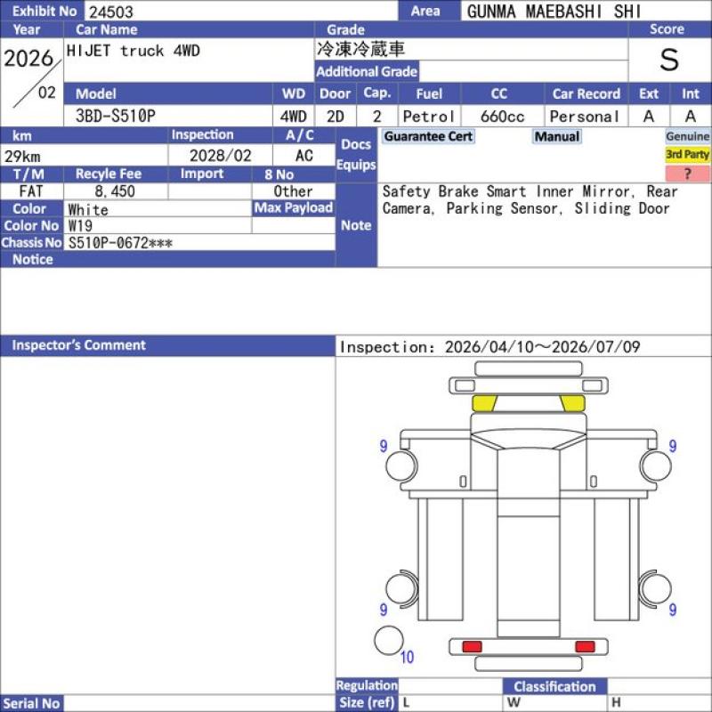Click the pink question mark tag
The width and height of the screenshot is (712, 712).
point(687,174)
